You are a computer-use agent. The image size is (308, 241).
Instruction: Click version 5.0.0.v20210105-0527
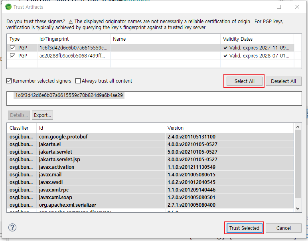(192, 152)
